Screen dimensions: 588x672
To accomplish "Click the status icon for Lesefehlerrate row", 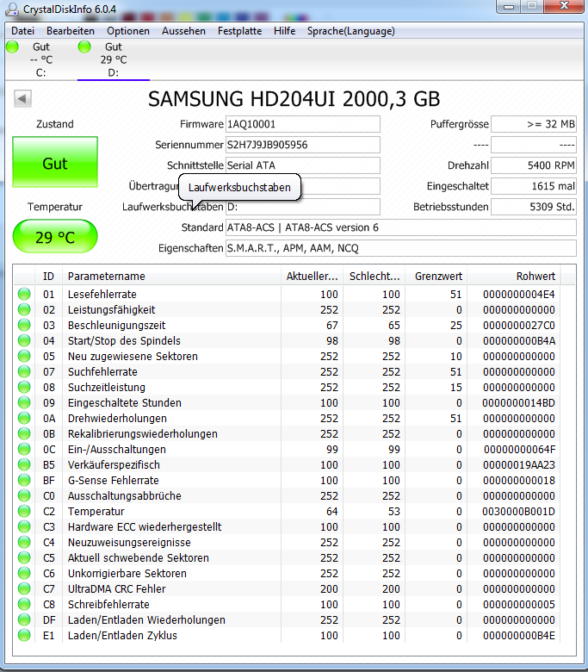I will (24, 294).
